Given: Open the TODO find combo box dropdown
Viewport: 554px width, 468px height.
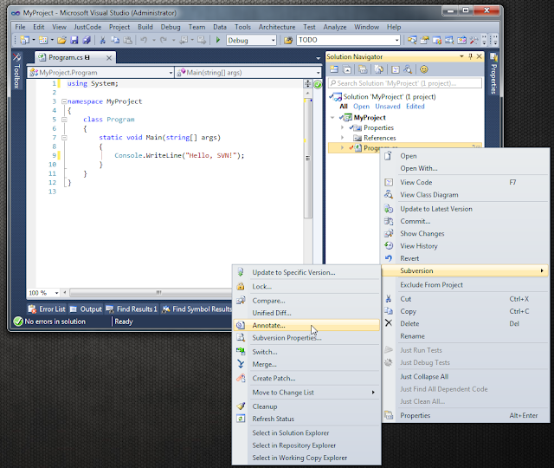Looking at the screenshot, I should 396,41.
